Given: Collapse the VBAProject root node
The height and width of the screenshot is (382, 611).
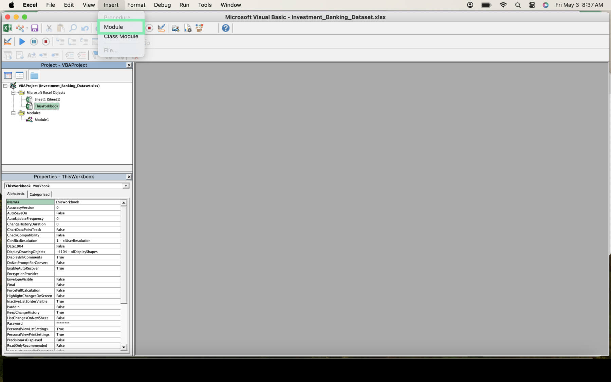Looking at the screenshot, I should point(5,86).
